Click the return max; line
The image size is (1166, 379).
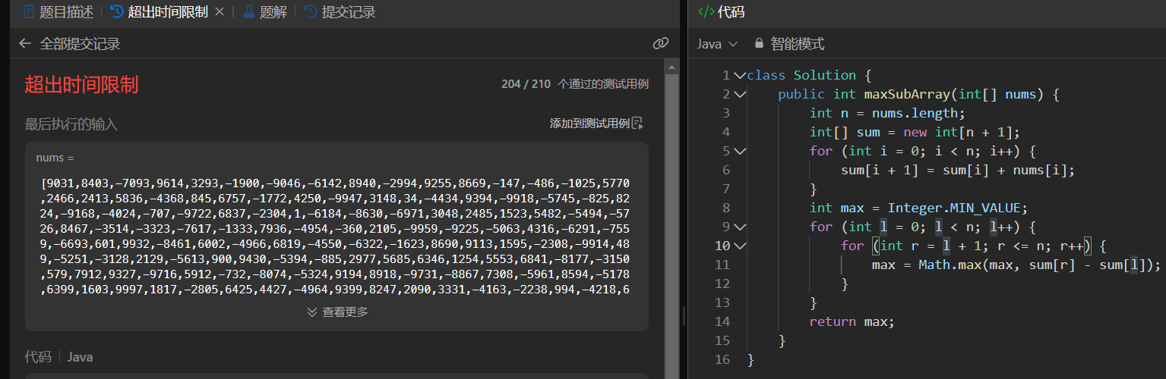(x=852, y=321)
